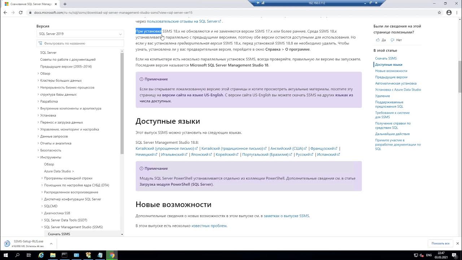The height and width of the screenshot is (260, 462).
Task: Jump to 'Удаление' outline link
Action: point(383,96)
